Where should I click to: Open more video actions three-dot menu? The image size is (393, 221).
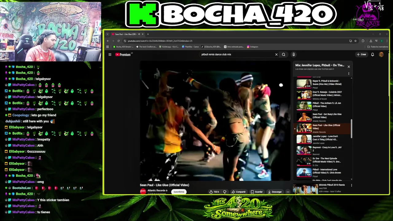pyautogui.click(x=288, y=192)
